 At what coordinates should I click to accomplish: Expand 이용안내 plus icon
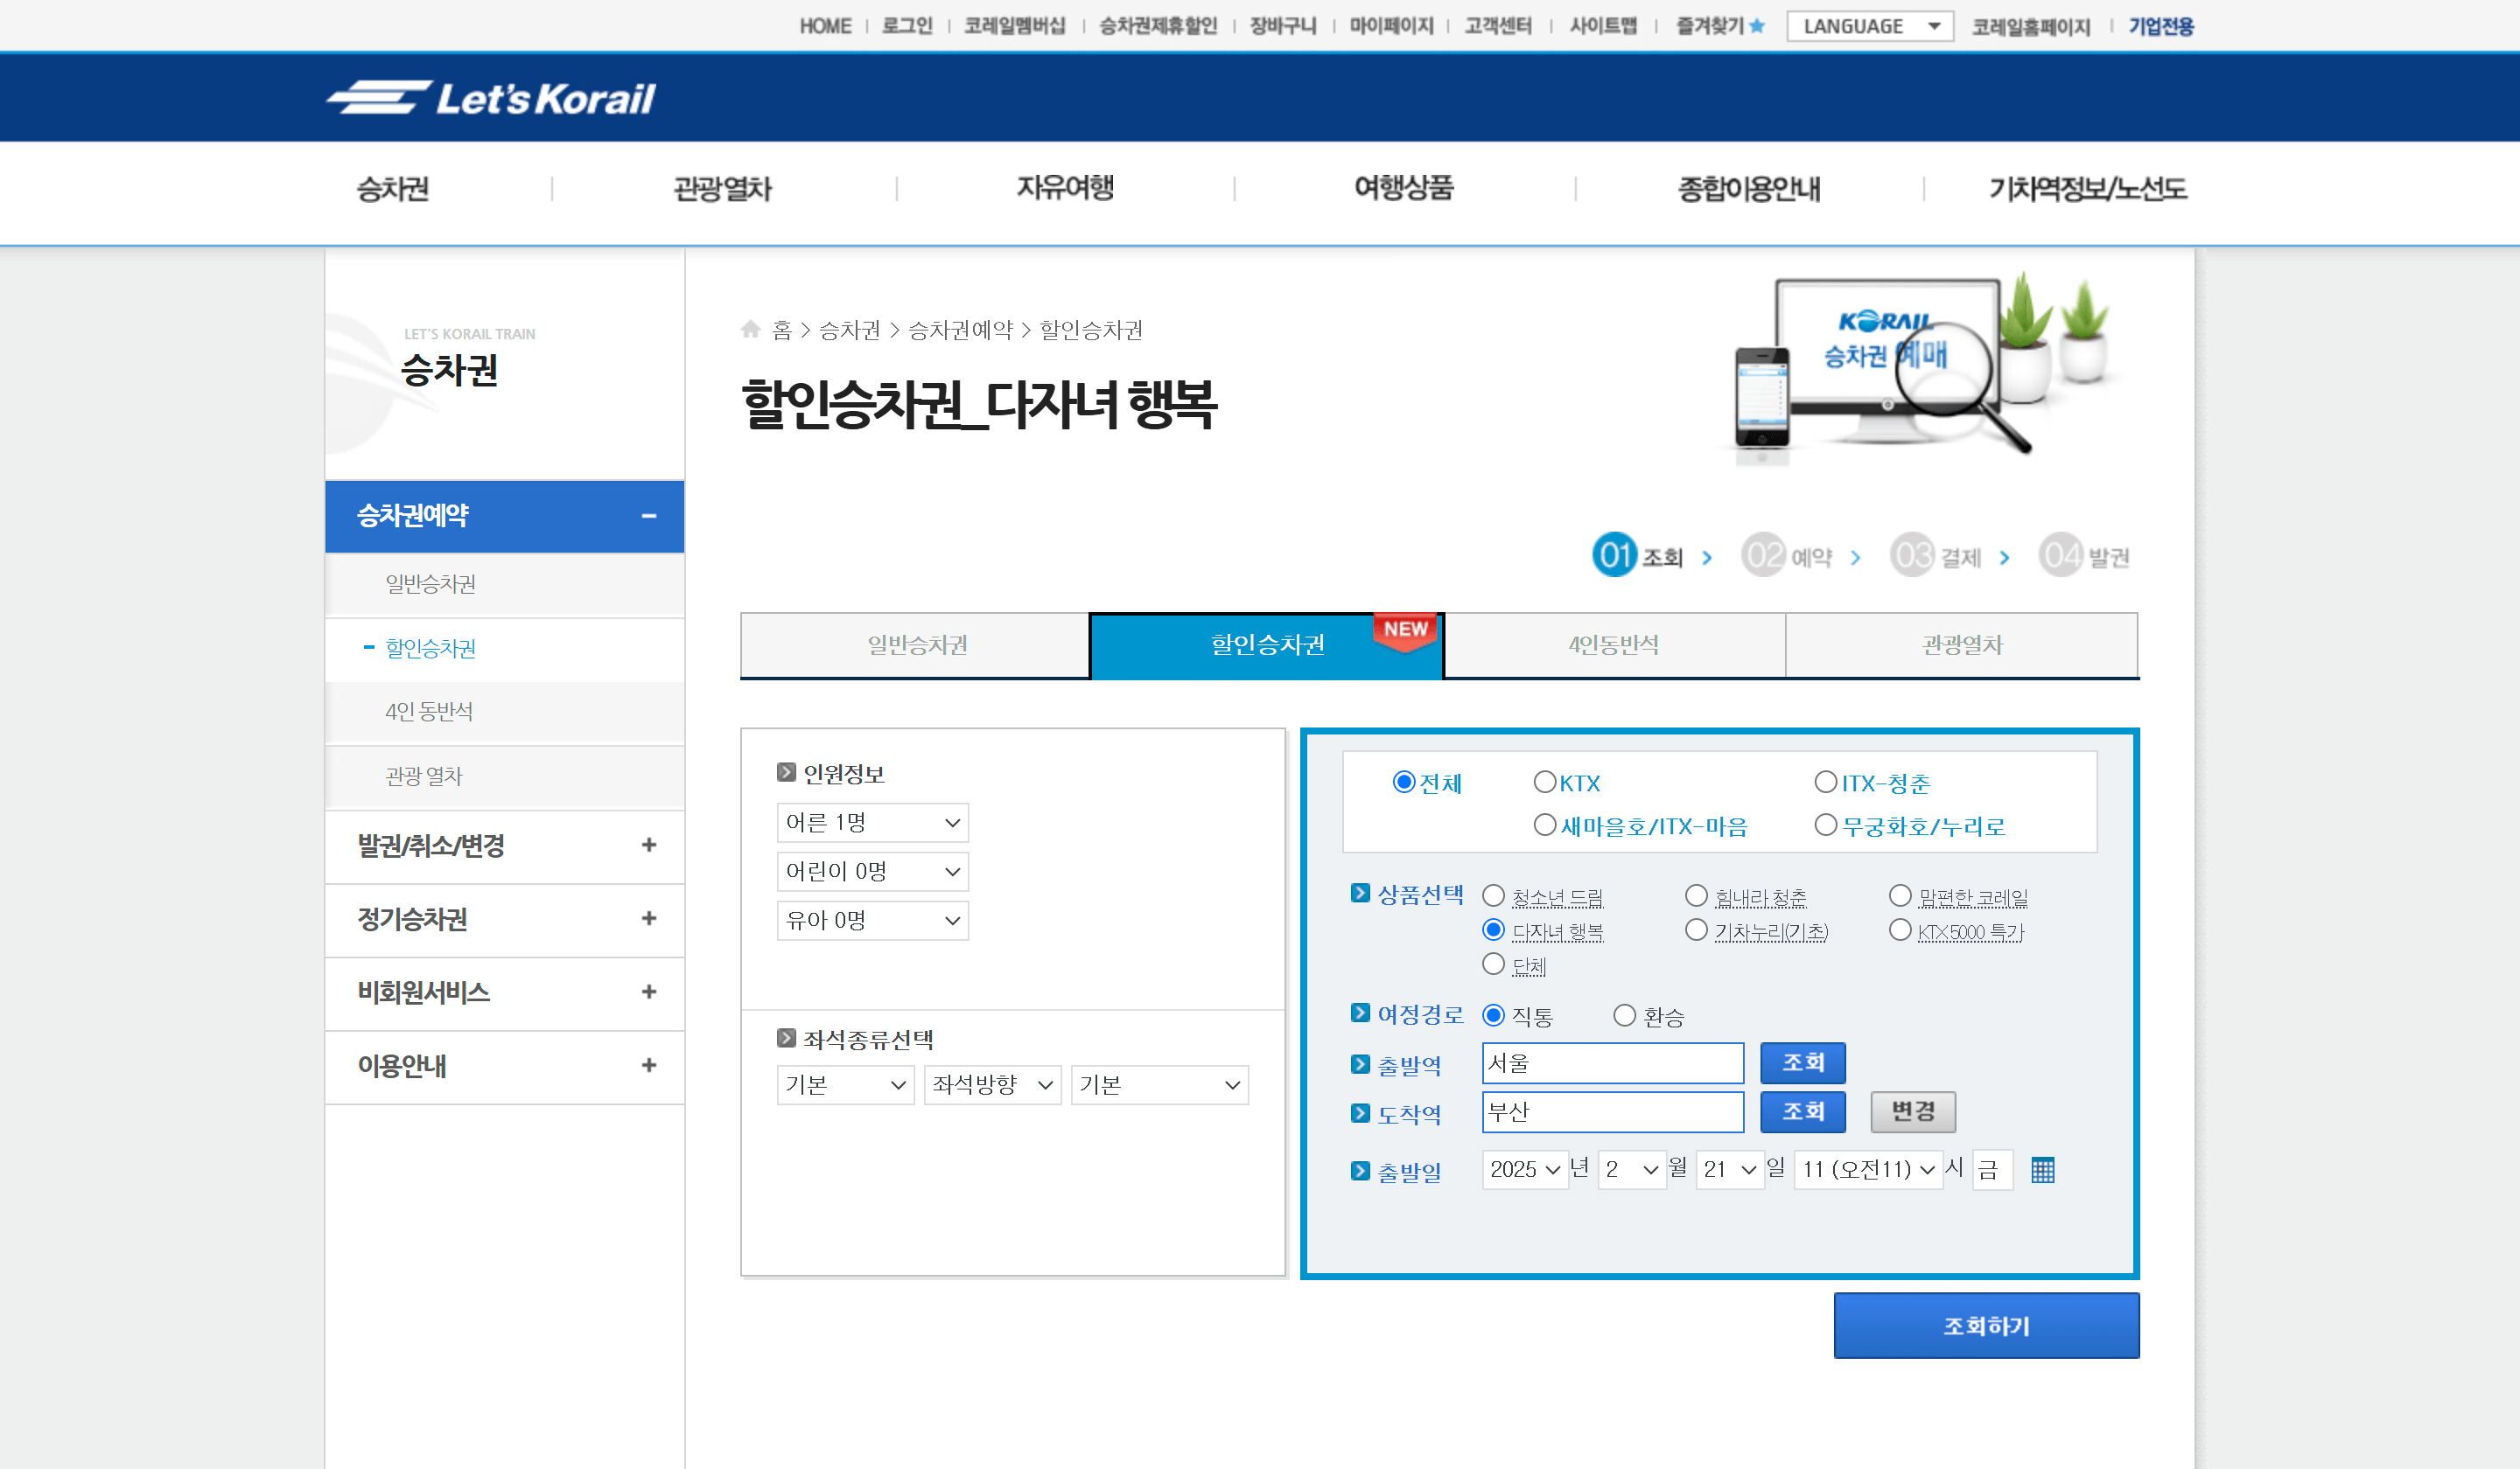[649, 1065]
